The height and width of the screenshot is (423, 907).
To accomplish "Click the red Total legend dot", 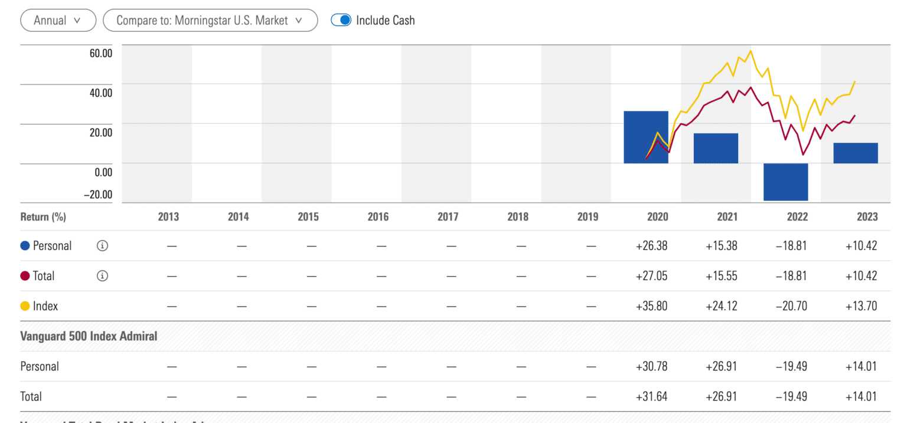I will pyautogui.click(x=25, y=276).
